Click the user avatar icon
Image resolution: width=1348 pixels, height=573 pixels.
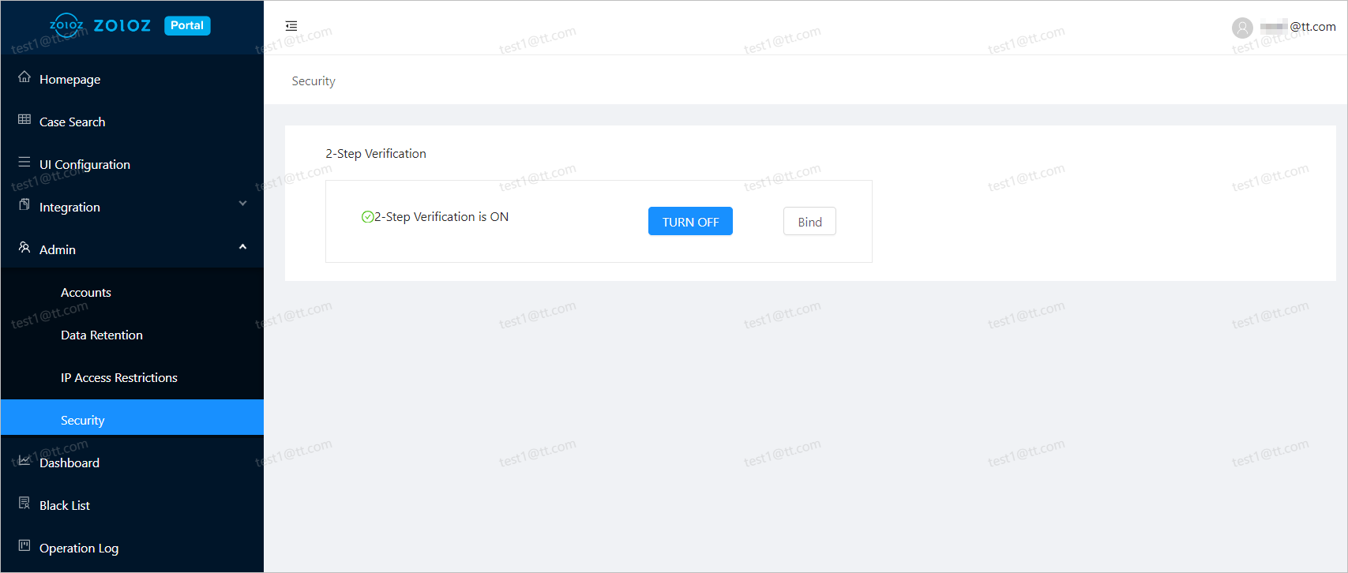coord(1242,28)
